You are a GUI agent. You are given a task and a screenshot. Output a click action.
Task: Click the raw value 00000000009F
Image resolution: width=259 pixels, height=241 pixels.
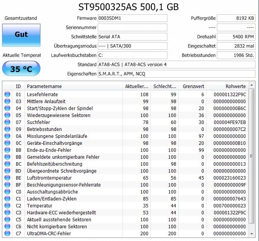(230, 185)
